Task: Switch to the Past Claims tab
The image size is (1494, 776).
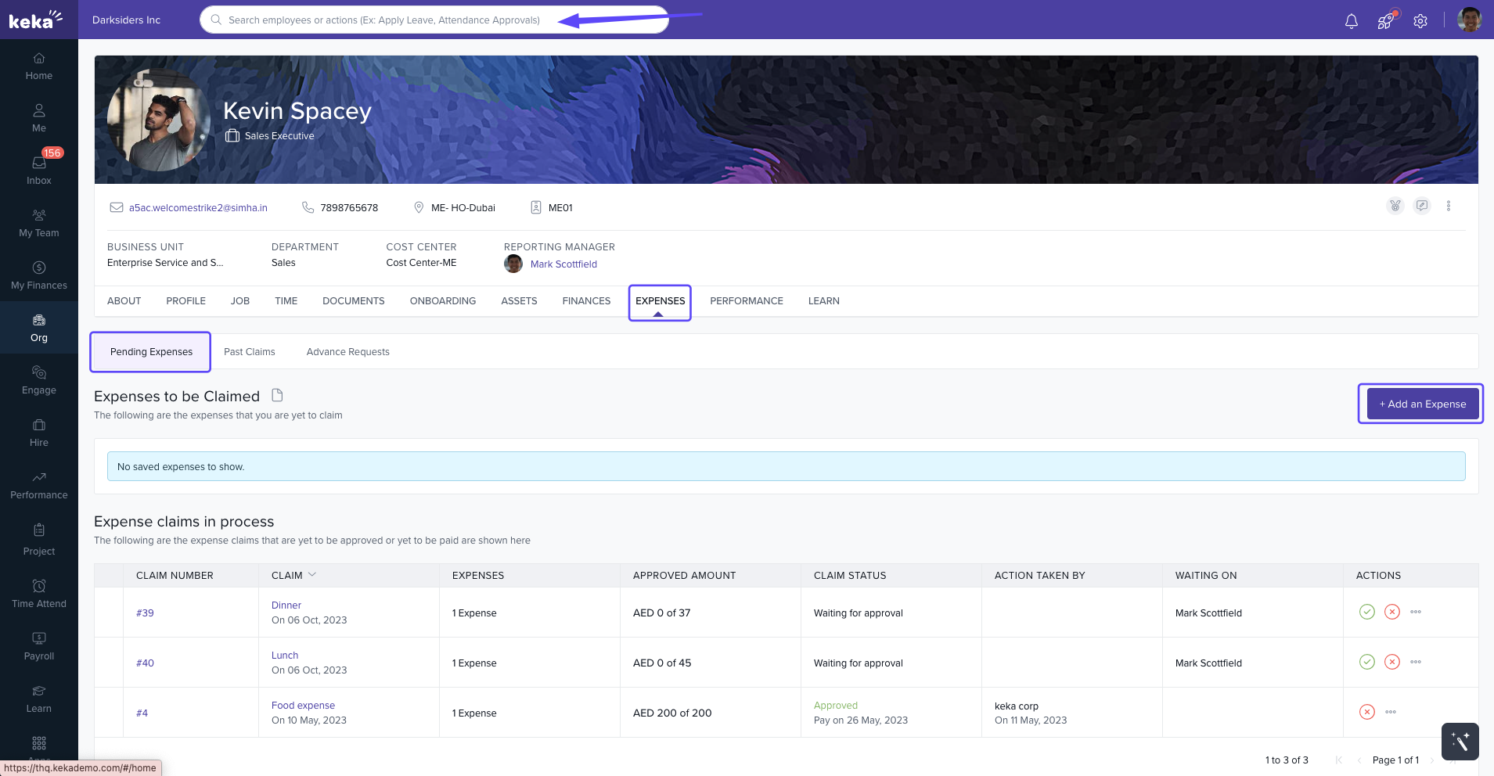Action: pyautogui.click(x=249, y=352)
